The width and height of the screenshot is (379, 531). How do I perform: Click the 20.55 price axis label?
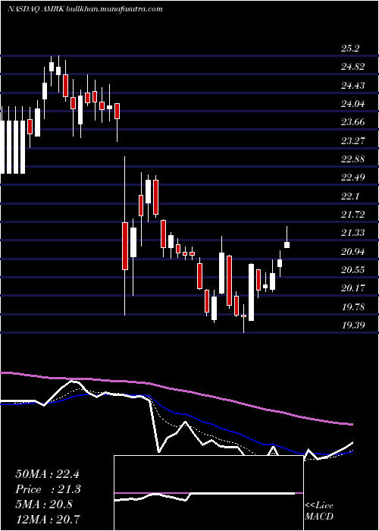(x=352, y=270)
